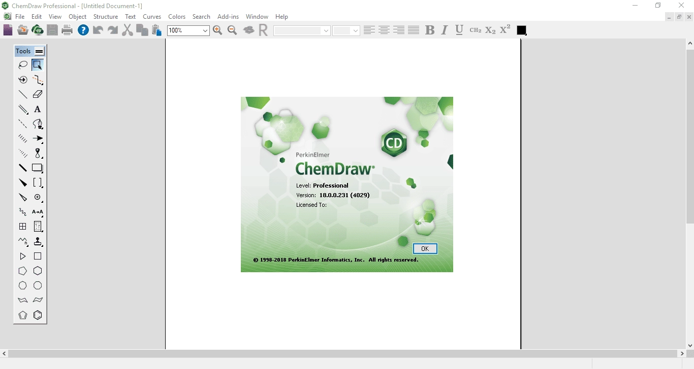Set text alignment to justified

pyautogui.click(x=414, y=30)
